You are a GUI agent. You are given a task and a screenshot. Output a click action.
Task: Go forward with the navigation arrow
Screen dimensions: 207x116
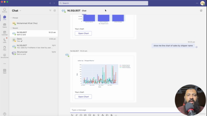click(54, 3)
